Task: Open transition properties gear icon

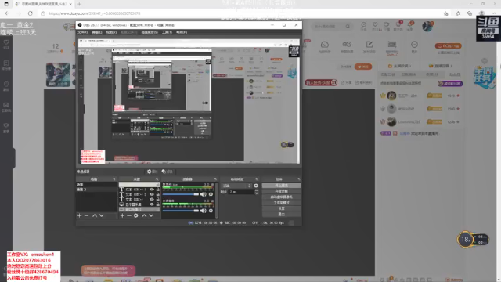Action: (x=256, y=186)
